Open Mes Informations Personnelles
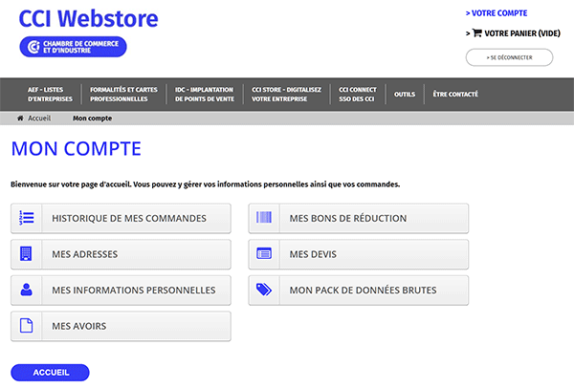Screen dimensions: 574x388 pos(121,290)
